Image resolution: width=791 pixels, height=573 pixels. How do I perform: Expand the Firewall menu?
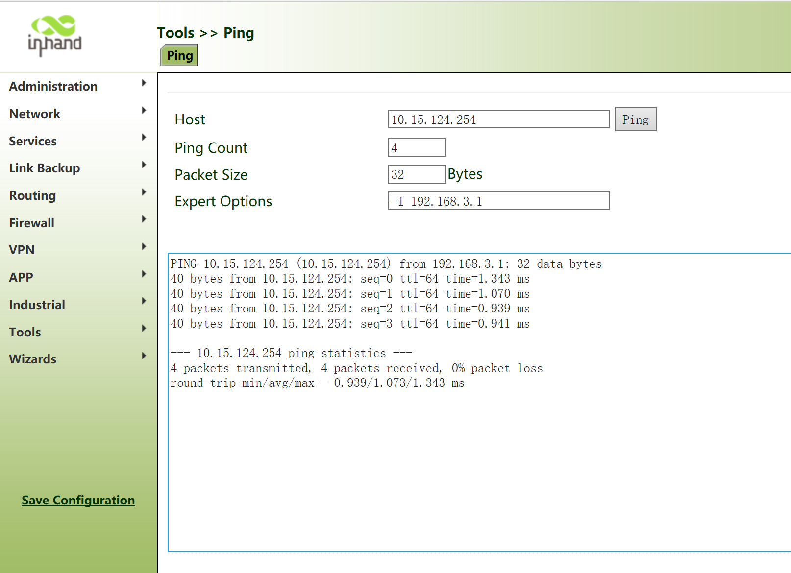pyautogui.click(x=31, y=223)
